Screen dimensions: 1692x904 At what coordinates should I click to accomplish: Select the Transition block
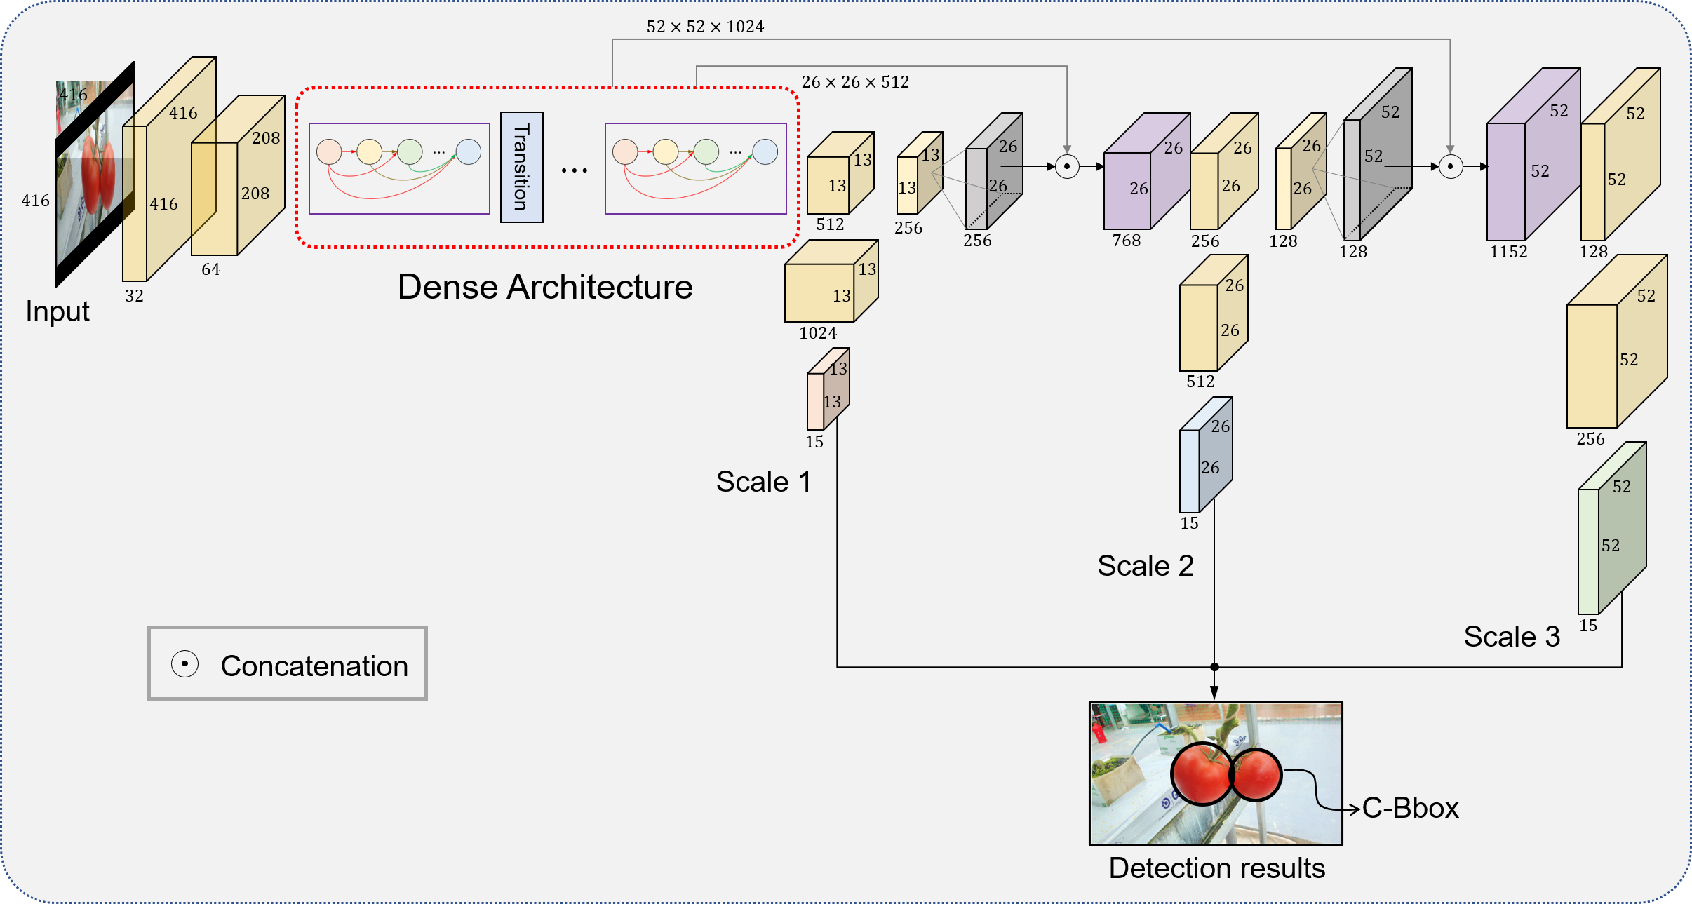click(x=521, y=167)
